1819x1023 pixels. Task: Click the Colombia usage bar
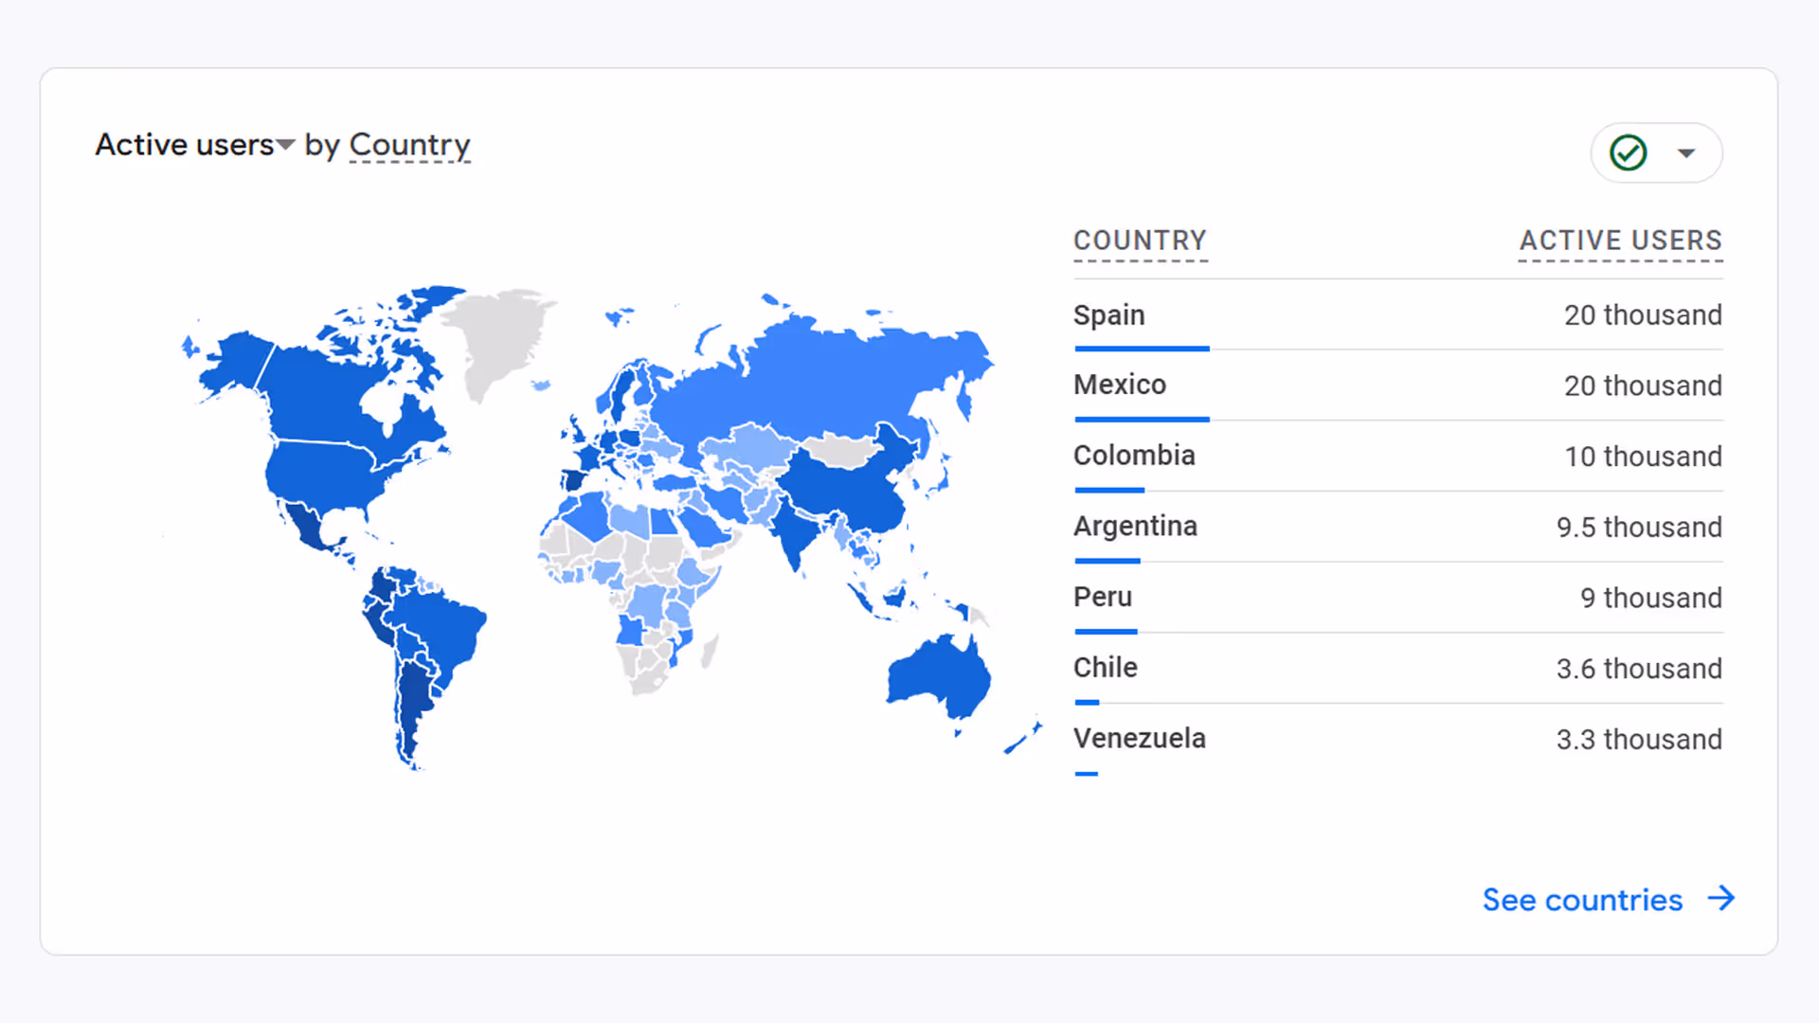[1108, 490]
